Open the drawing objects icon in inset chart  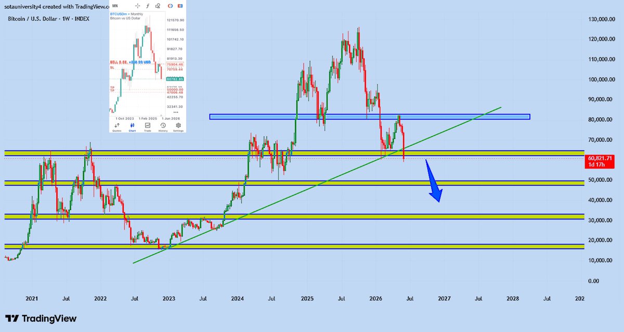pos(158,6)
